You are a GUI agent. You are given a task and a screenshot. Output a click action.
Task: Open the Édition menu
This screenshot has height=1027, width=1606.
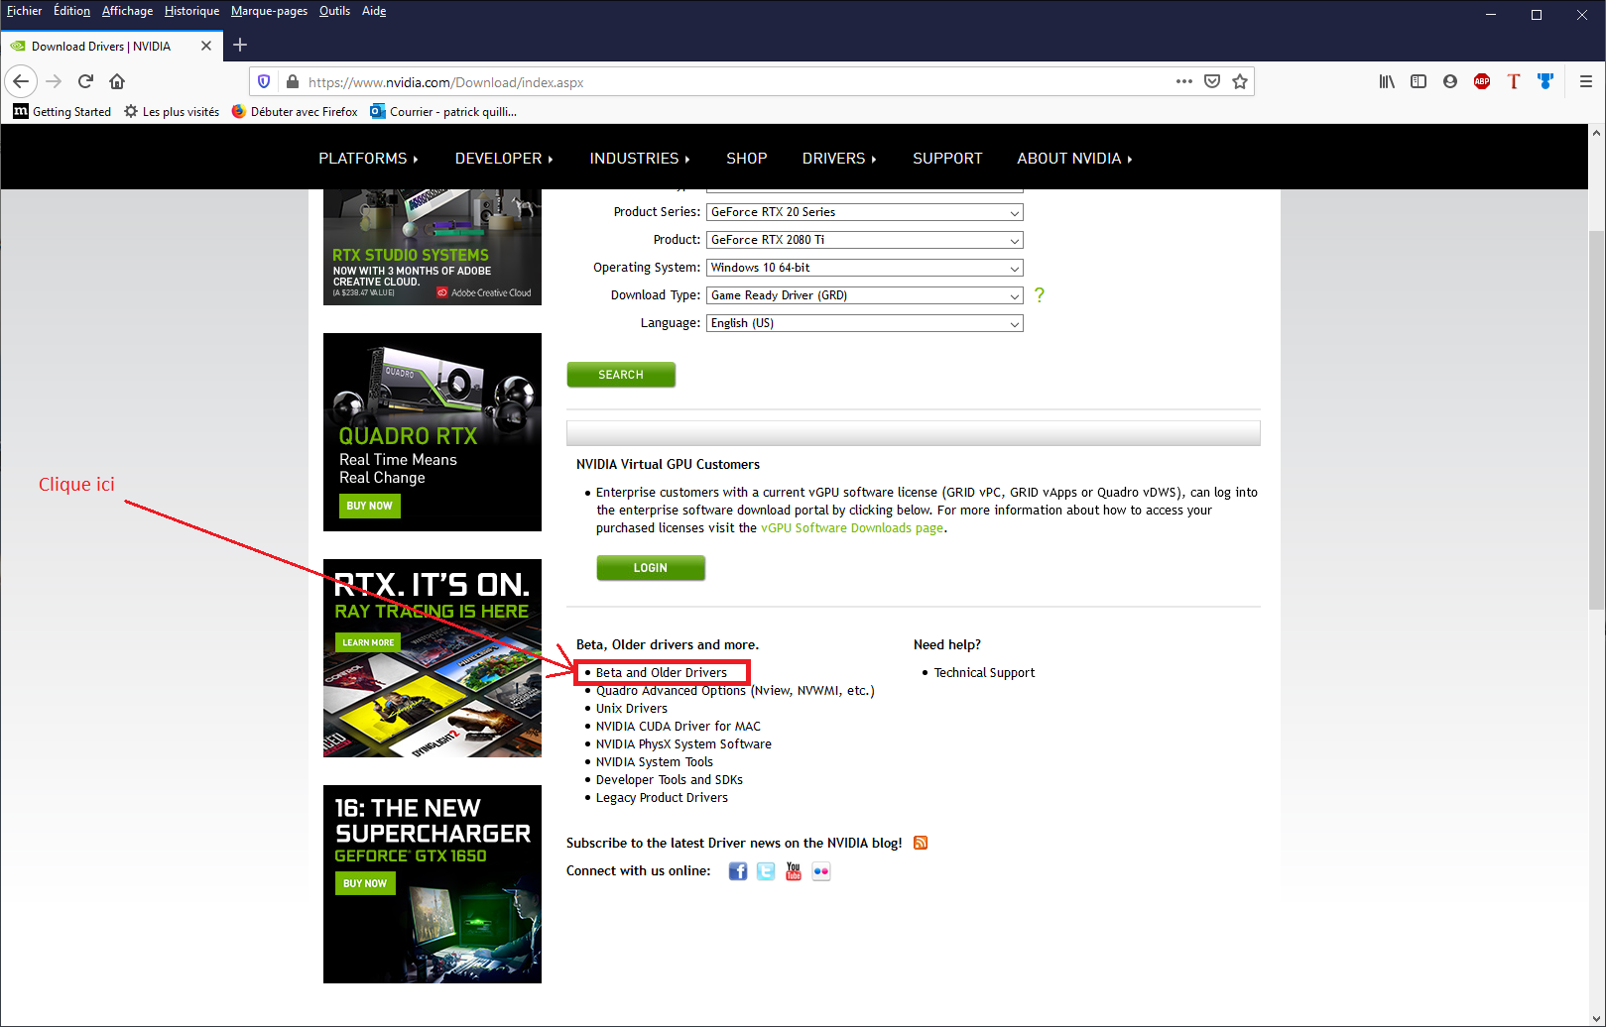click(71, 11)
